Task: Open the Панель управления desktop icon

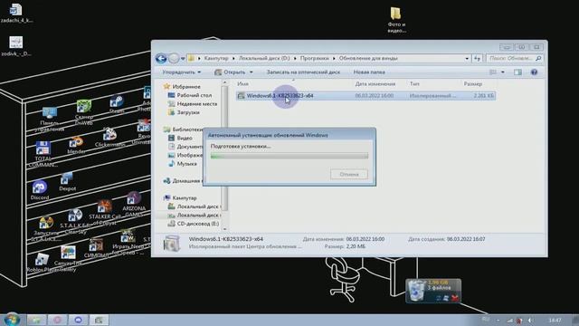Action: pos(50,119)
